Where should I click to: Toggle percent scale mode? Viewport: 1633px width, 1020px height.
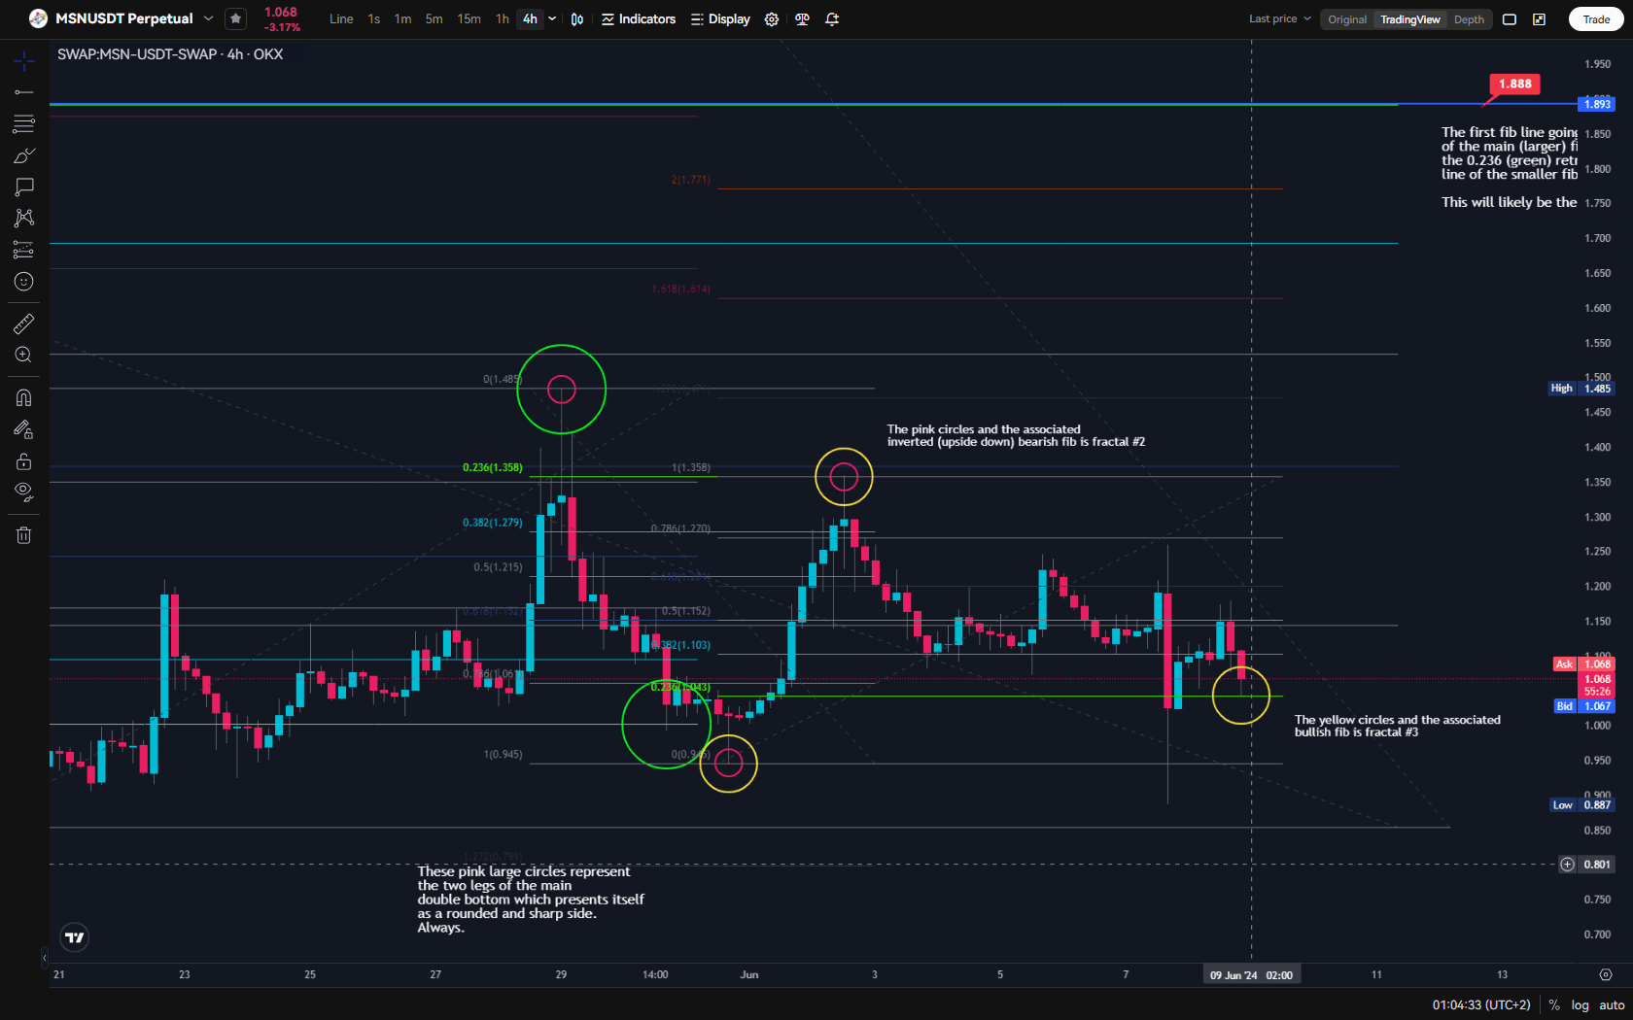click(x=1554, y=1005)
